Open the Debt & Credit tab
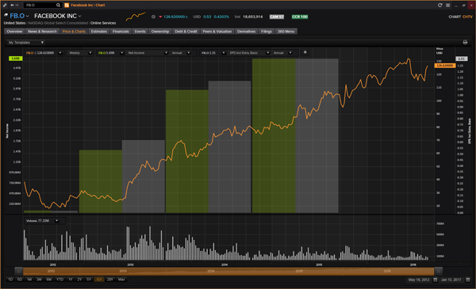The image size is (476, 289). click(186, 31)
